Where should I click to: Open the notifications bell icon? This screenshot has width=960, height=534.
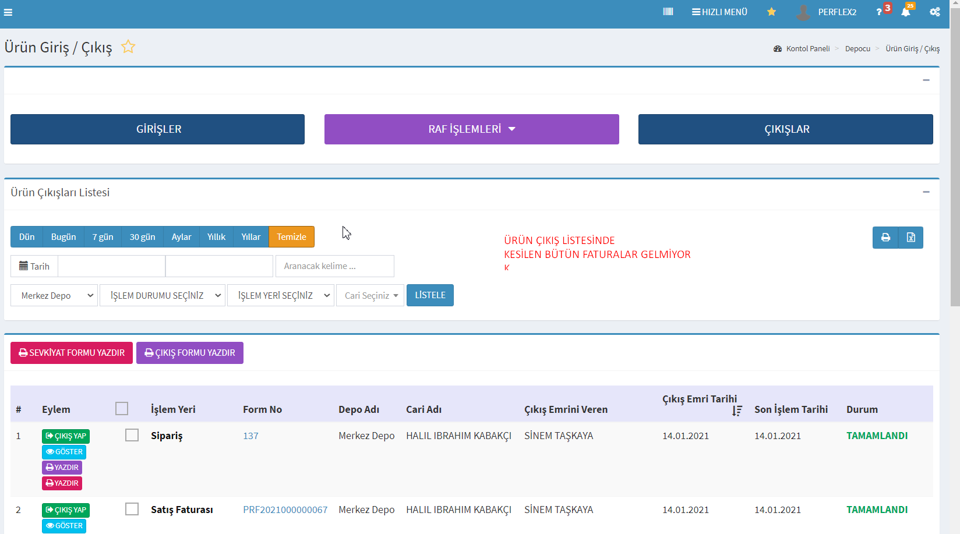pos(905,12)
